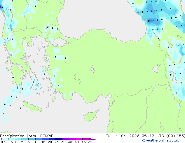This screenshot has height=143, width=185.
Task: Click the 'Precipitation [mm]' title text
Action: pyautogui.click(x=19, y=136)
